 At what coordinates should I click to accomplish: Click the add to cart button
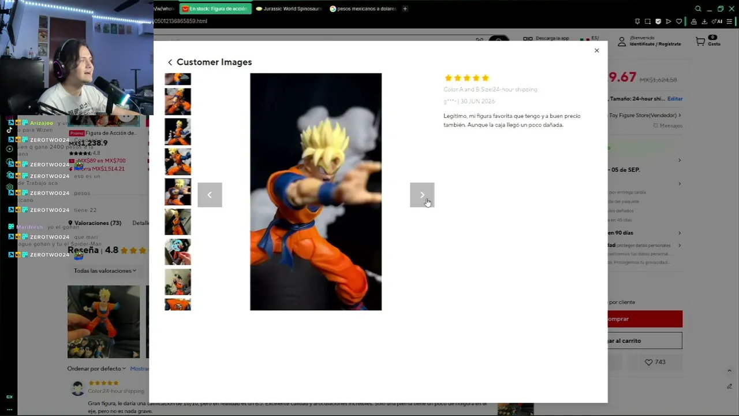point(645,341)
